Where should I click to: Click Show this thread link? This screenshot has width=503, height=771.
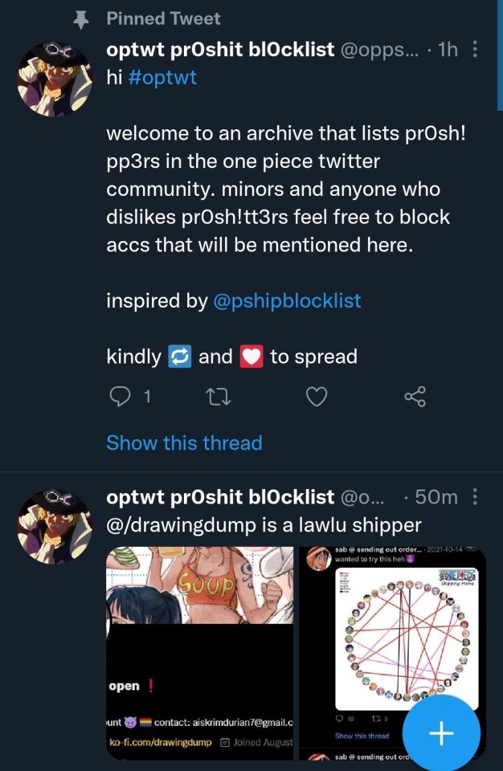click(x=184, y=443)
